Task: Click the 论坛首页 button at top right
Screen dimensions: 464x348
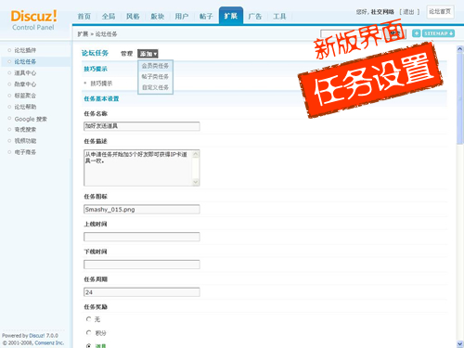Action: (x=440, y=12)
